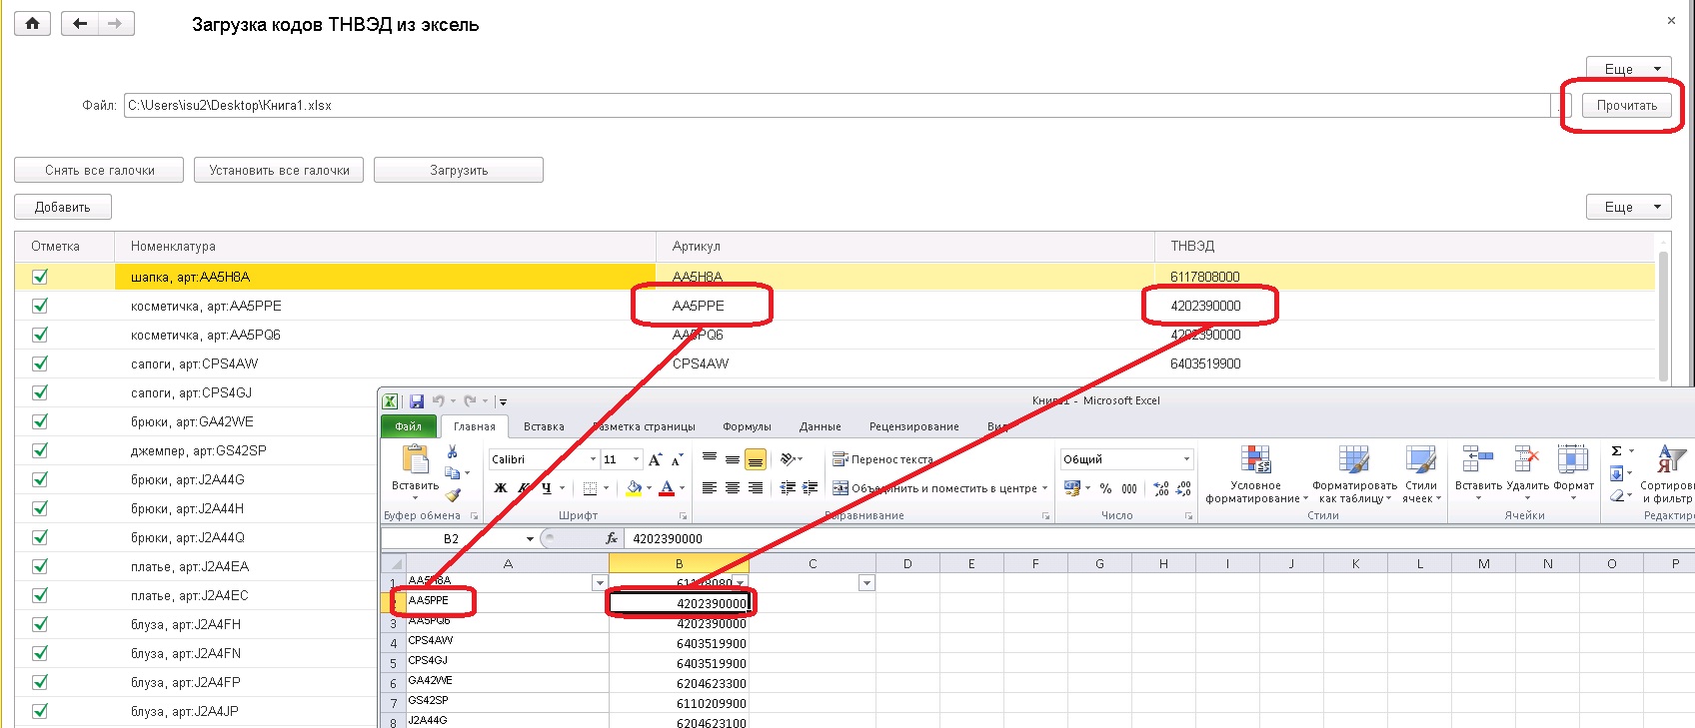Click the Прочитать button
This screenshot has width=1695, height=728.
(1626, 105)
